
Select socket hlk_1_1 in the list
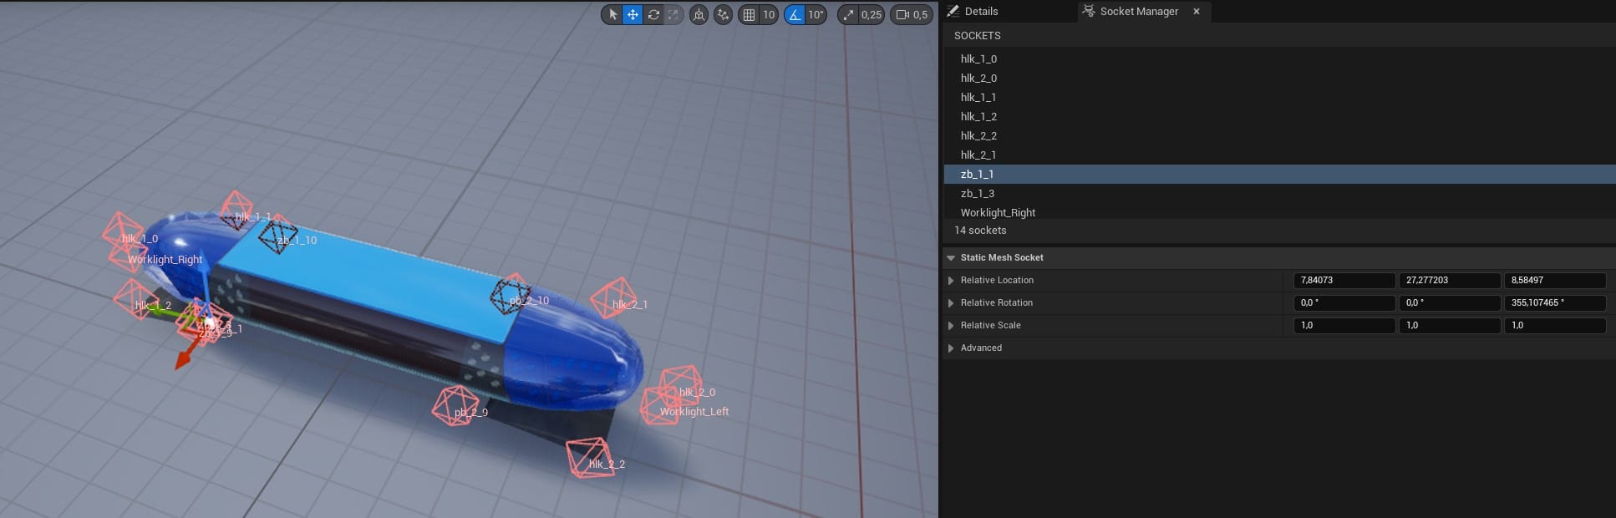(1279, 97)
